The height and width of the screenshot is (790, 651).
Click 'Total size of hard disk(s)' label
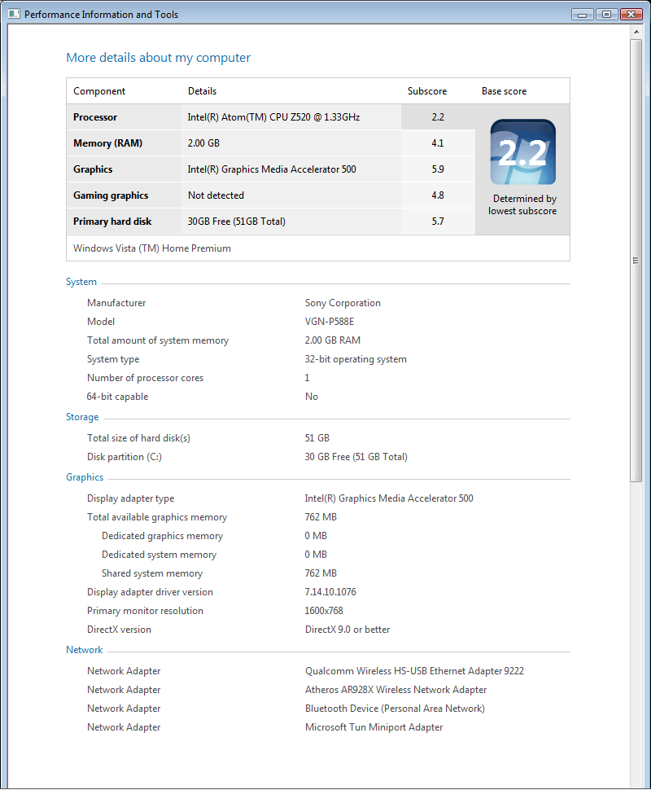coord(138,438)
